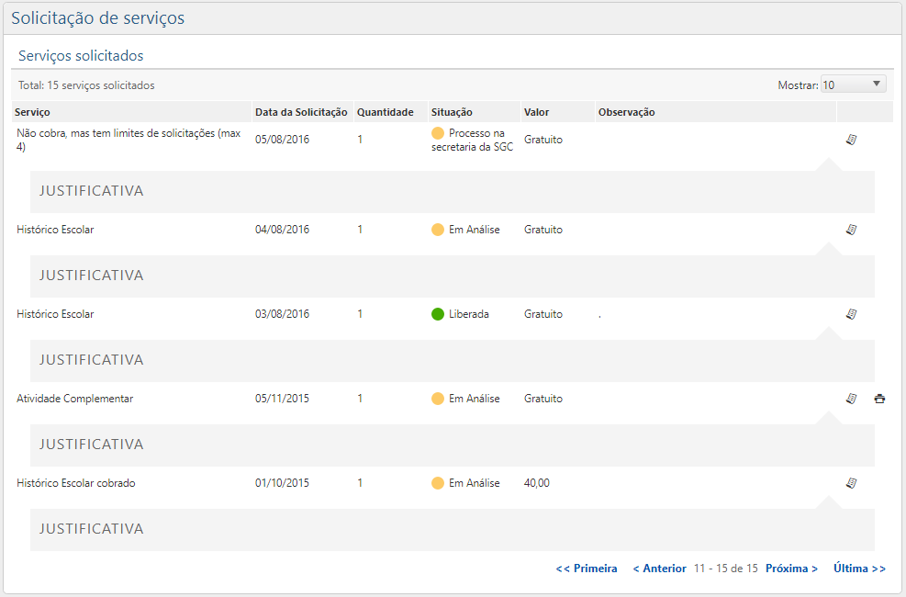Viewport: 906px width, 597px height.
Task: Open document icon on 04/08/2016 Histórico Escolar row
Action: 851,230
